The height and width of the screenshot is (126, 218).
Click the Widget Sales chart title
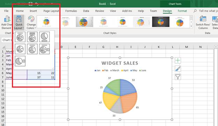[x=120, y=63]
